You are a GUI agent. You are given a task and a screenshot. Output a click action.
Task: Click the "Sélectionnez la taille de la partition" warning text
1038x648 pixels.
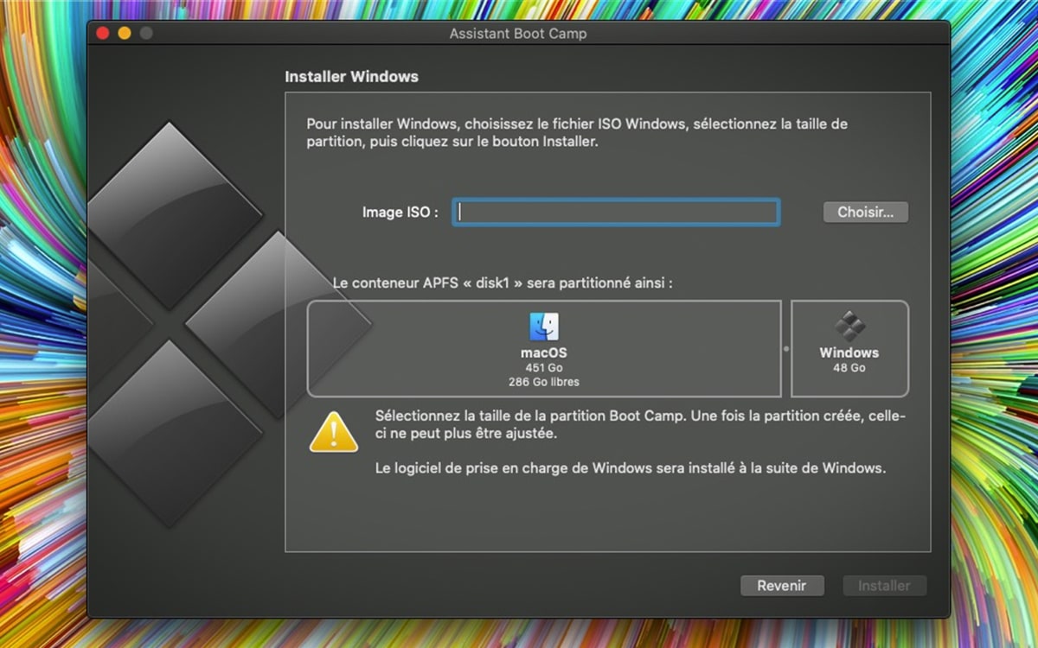[641, 424]
